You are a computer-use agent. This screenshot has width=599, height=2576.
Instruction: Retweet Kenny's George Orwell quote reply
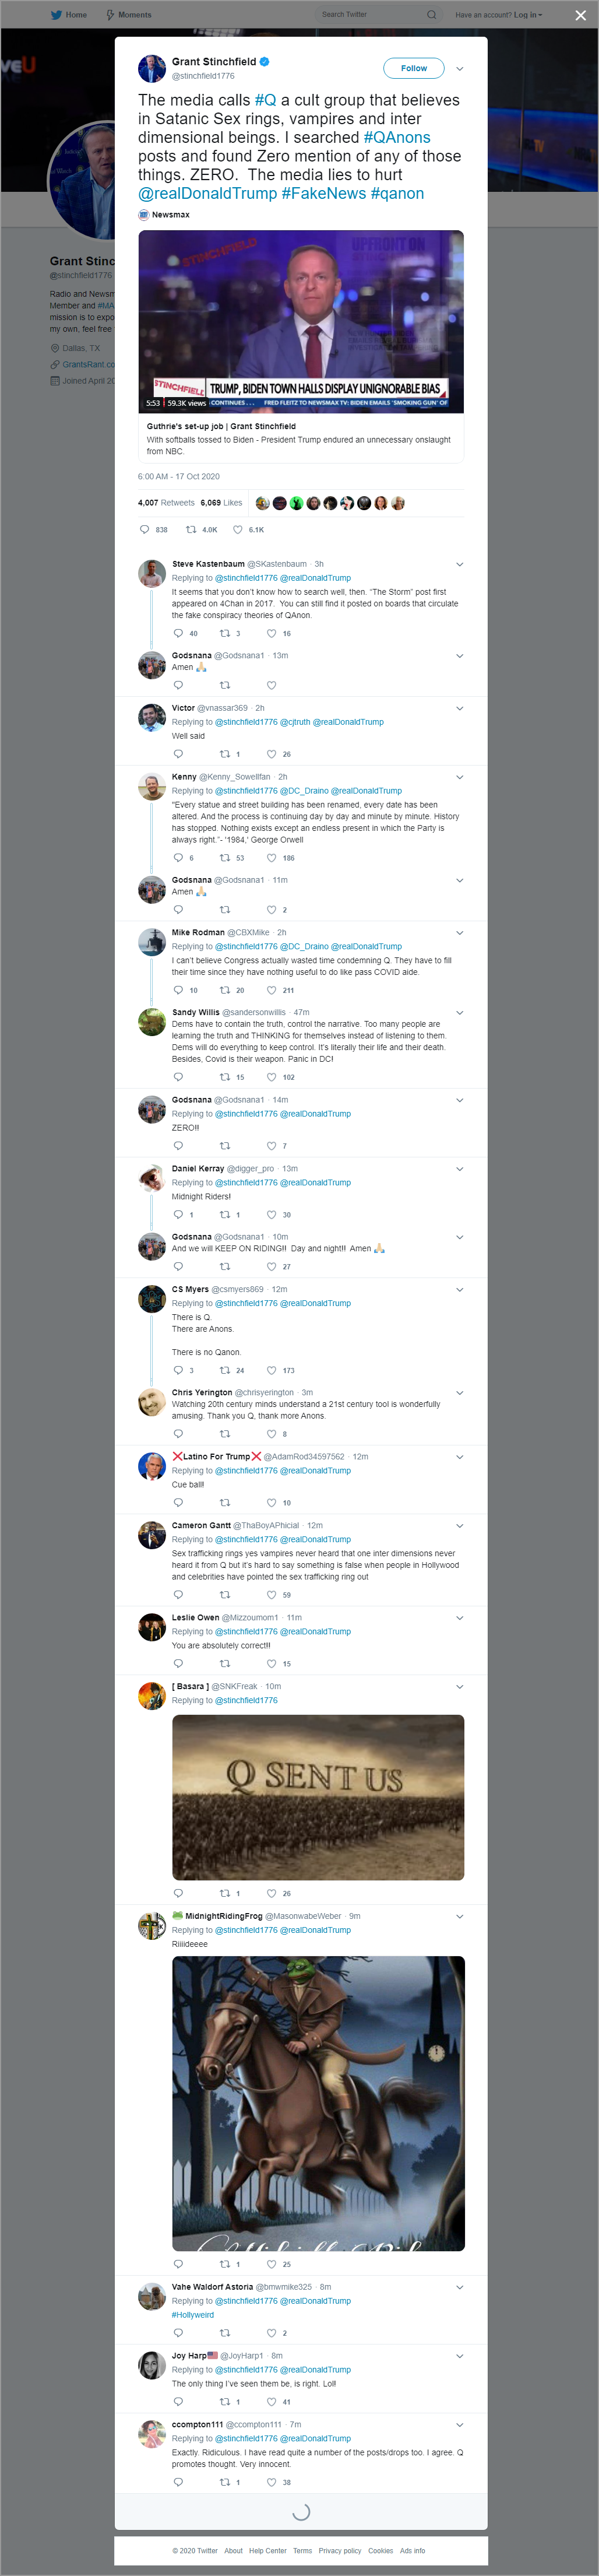(x=225, y=858)
